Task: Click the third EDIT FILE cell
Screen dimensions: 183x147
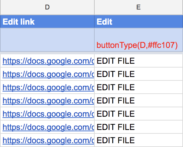Action: pyautogui.click(x=139, y=87)
